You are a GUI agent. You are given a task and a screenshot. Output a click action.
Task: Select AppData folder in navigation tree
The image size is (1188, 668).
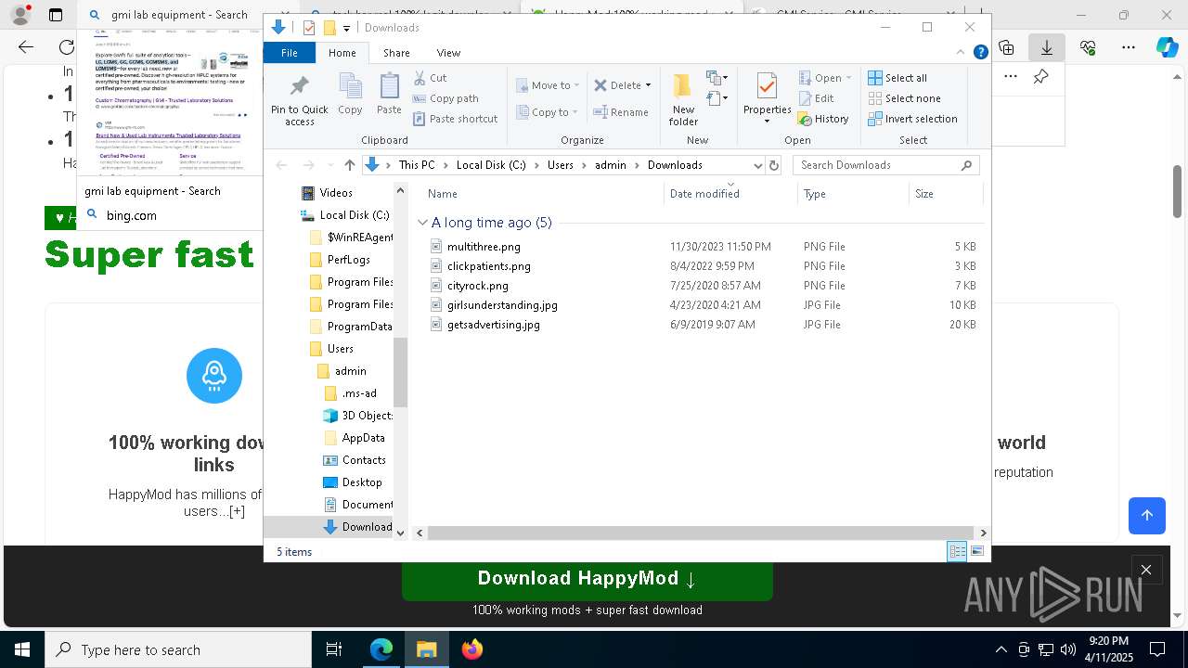pyautogui.click(x=363, y=438)
